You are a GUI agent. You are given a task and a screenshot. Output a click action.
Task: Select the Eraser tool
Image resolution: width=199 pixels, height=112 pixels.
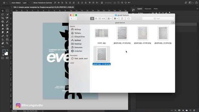(x=2, y=29)
